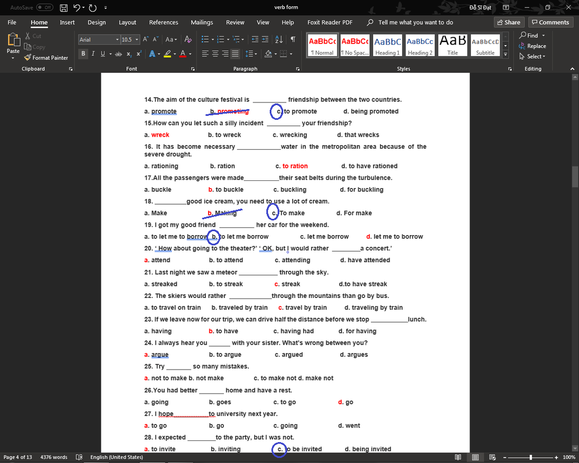Apply subscript formatting
579x463 pixels.
pyautogui.click(x=129, y=54)
